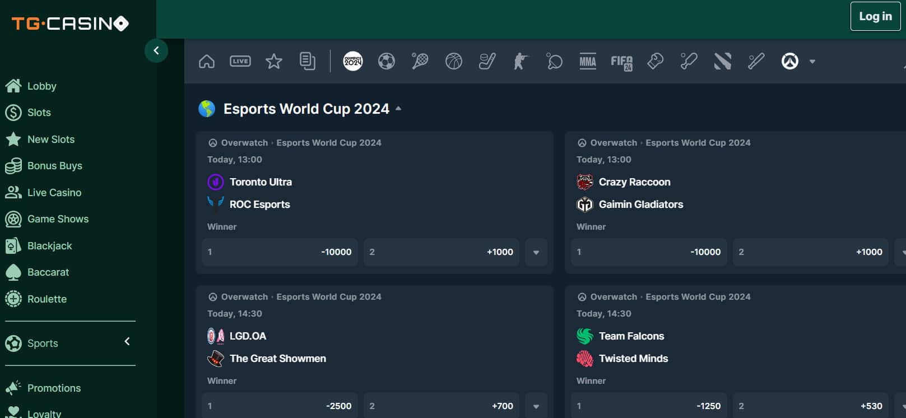Screen dimensions: 906x418
Task: Bet on LGD.OA at -2500
Action: click(280, 406)
